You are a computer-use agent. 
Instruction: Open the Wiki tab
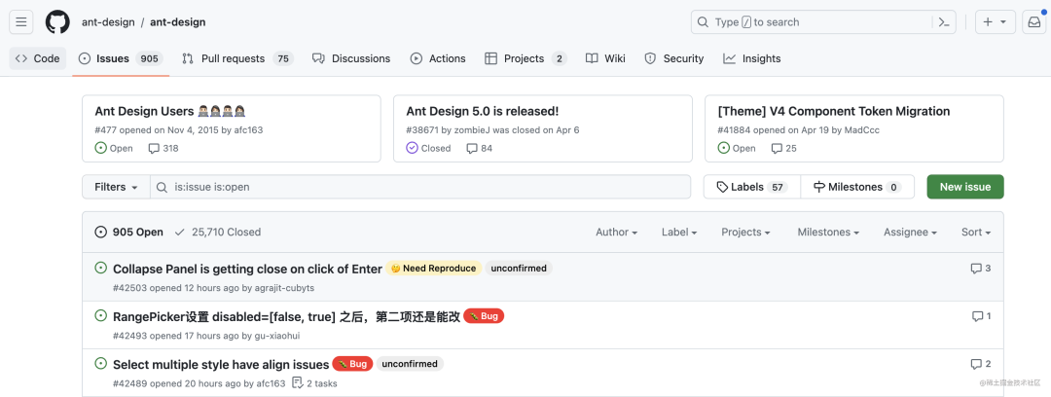(605, 58)
